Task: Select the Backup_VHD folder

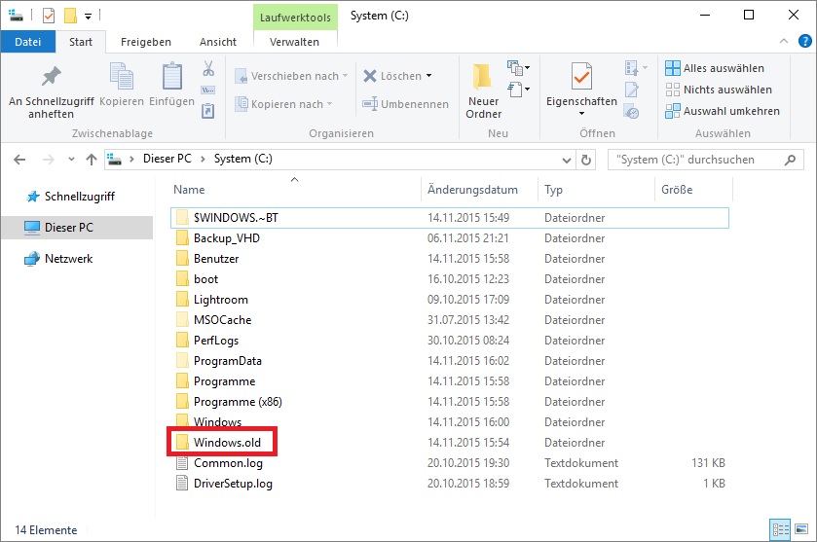Action: (x=449, y=238)
